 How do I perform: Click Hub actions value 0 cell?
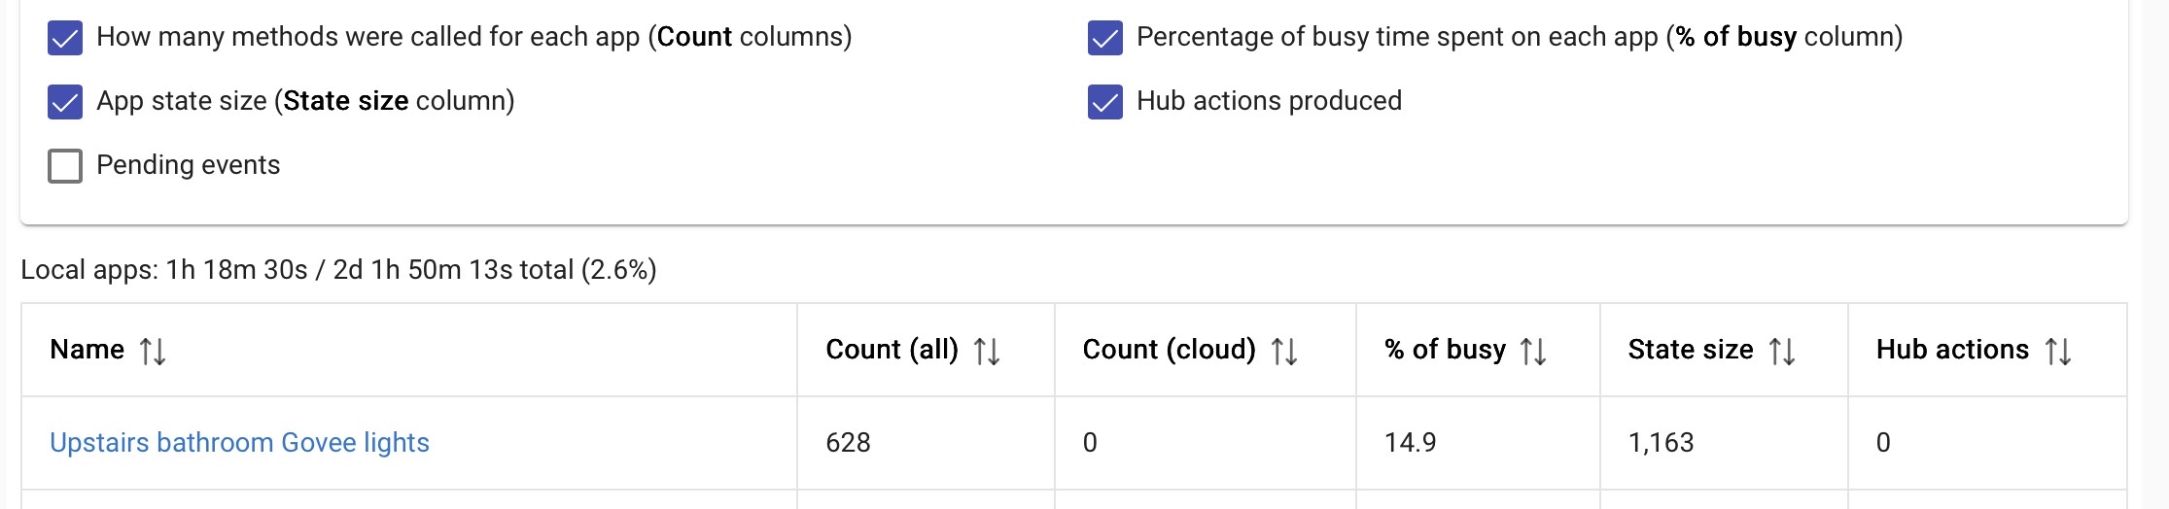pyautogui.click(x=1883, y=443)
